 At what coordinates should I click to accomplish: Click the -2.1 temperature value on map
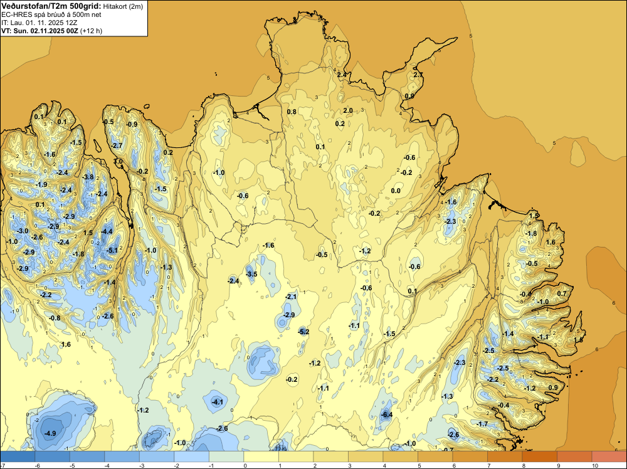[291, 297]
